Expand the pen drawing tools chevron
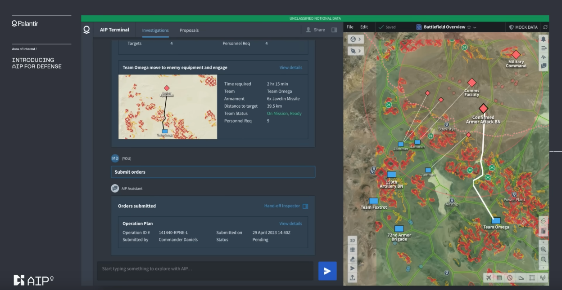This screenshot has height=290, width=562. pos(360,51)
